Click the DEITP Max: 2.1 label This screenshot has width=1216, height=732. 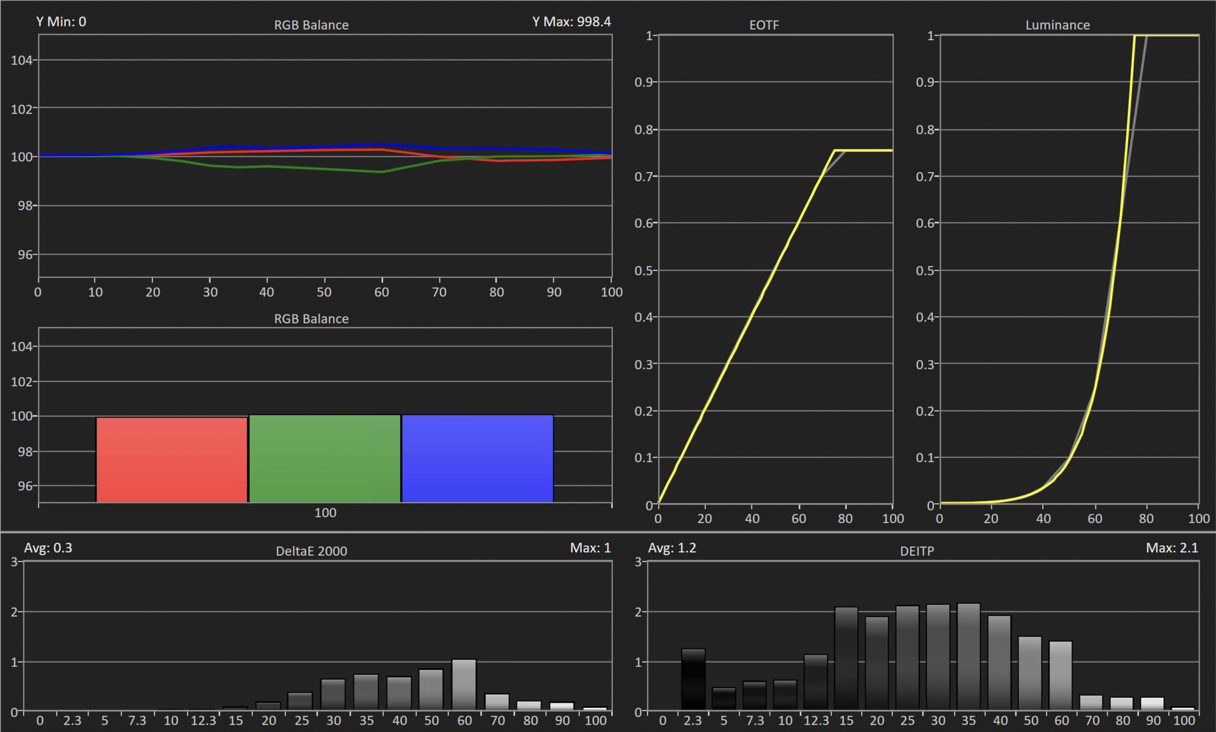[x=1172, y=548]
